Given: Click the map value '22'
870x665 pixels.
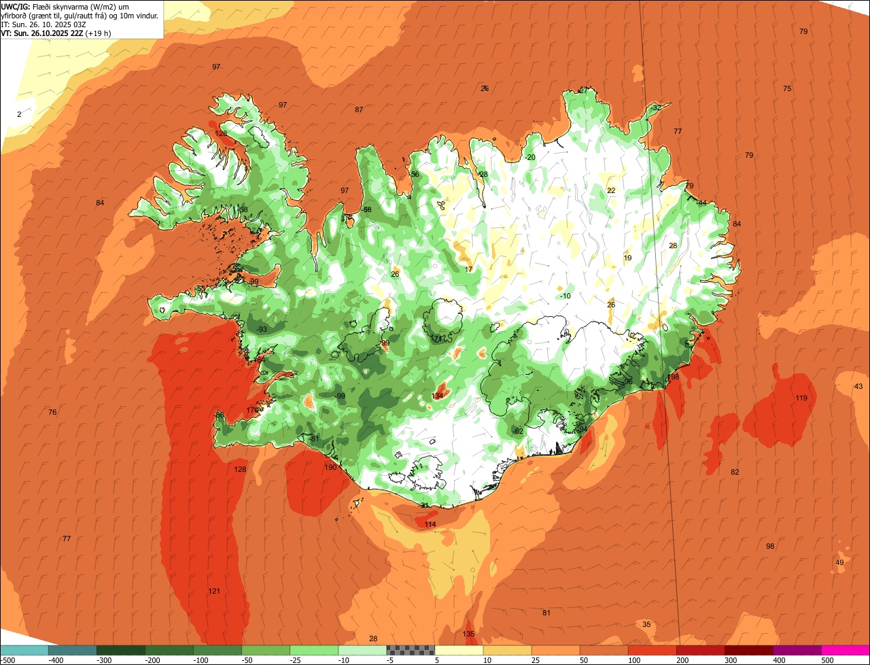Looking at the screenshot, I should tap(611, 190).
